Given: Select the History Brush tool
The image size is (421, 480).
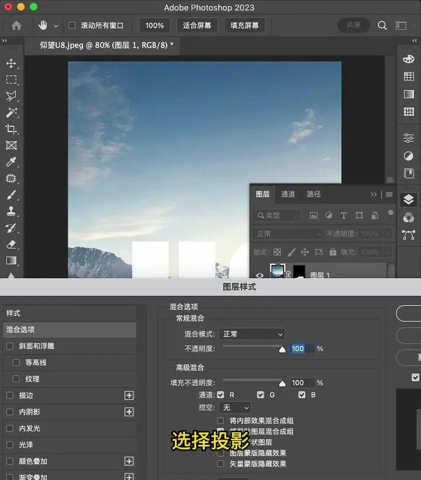Looking at the screenshot, I should [11, 228].
